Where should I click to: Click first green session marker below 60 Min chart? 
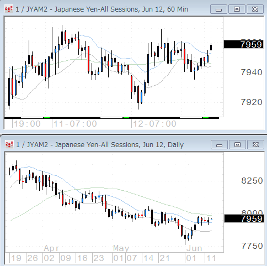(47, 118)
